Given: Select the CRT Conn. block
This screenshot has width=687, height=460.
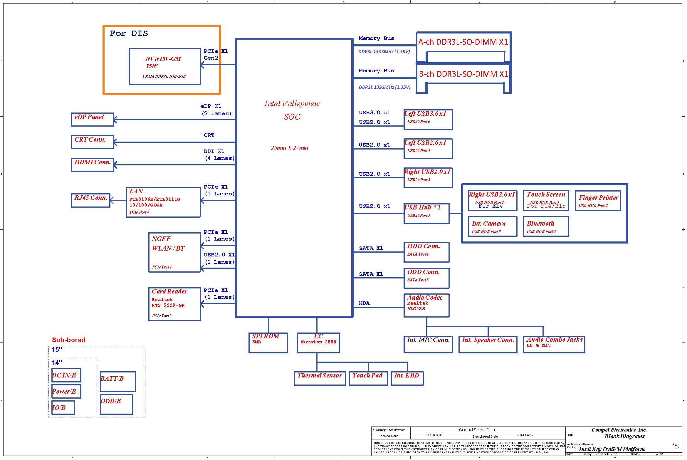Looking at the screenshot, I should (x=92, y=142).
